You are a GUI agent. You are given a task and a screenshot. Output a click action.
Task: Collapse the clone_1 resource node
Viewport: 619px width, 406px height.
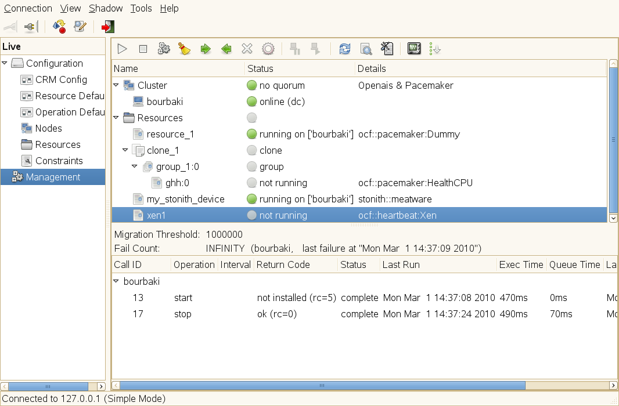coord(125,150)
